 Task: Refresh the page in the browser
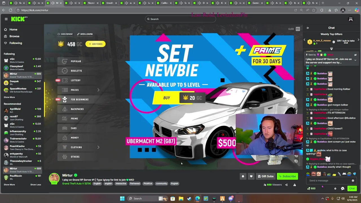10,10
